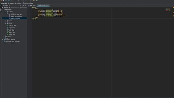Select jobs.html file

coord(11,31)
